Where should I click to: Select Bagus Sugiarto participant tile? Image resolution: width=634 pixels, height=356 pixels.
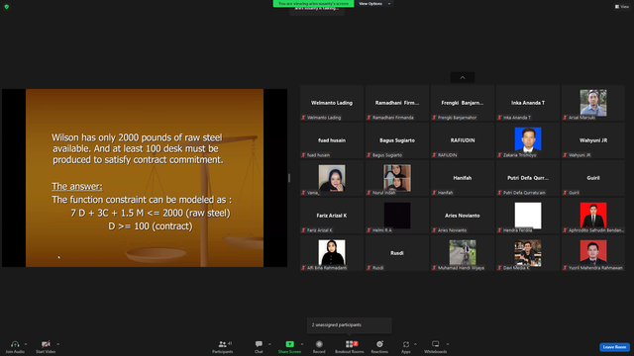(x=397, y=140)
